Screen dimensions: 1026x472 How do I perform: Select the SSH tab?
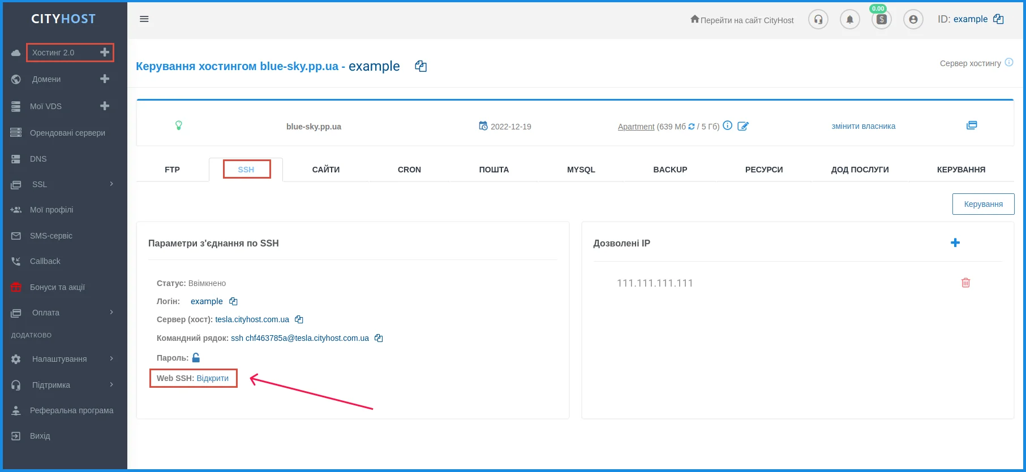(x=246, y=170)
